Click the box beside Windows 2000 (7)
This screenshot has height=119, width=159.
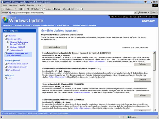[x=8, y=47]
